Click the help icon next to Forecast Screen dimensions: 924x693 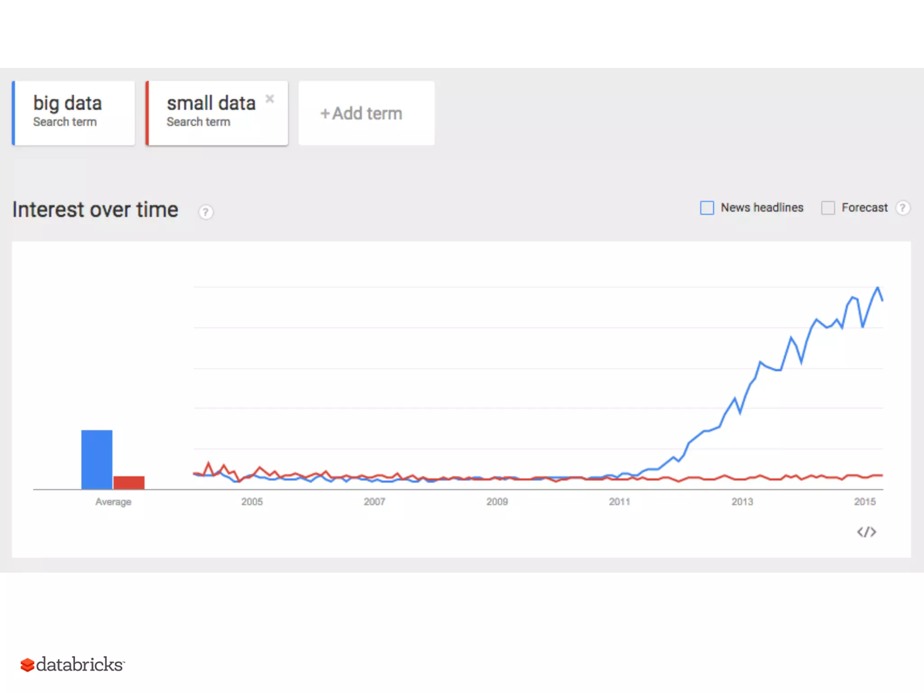[902, 208]
